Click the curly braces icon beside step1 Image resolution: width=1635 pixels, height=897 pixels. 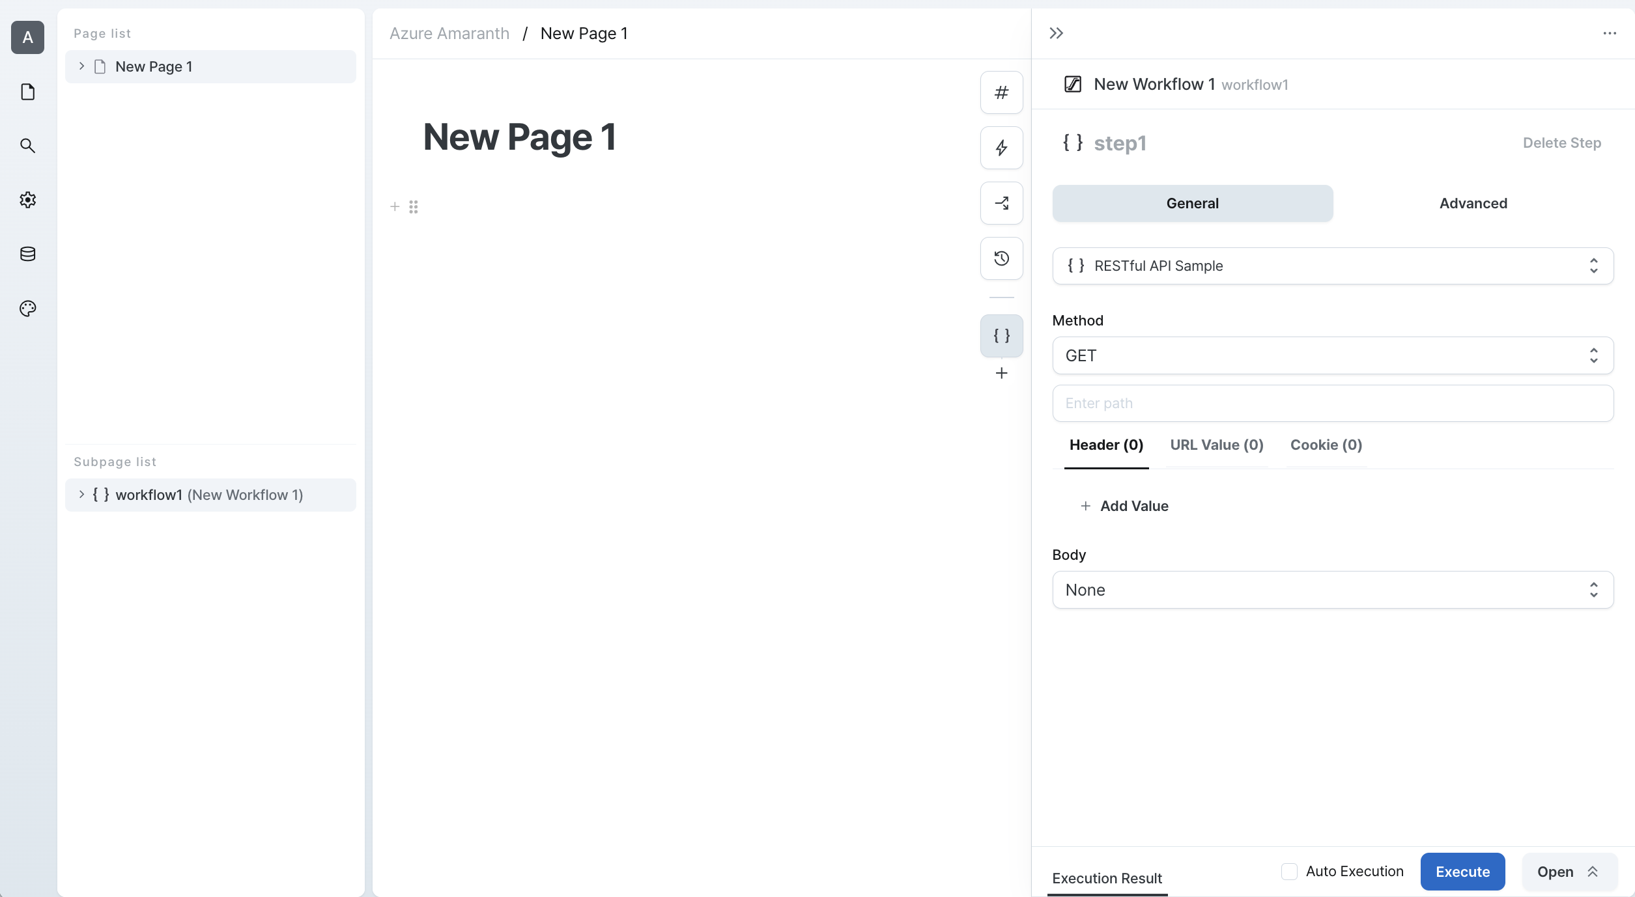[1072, 143]
